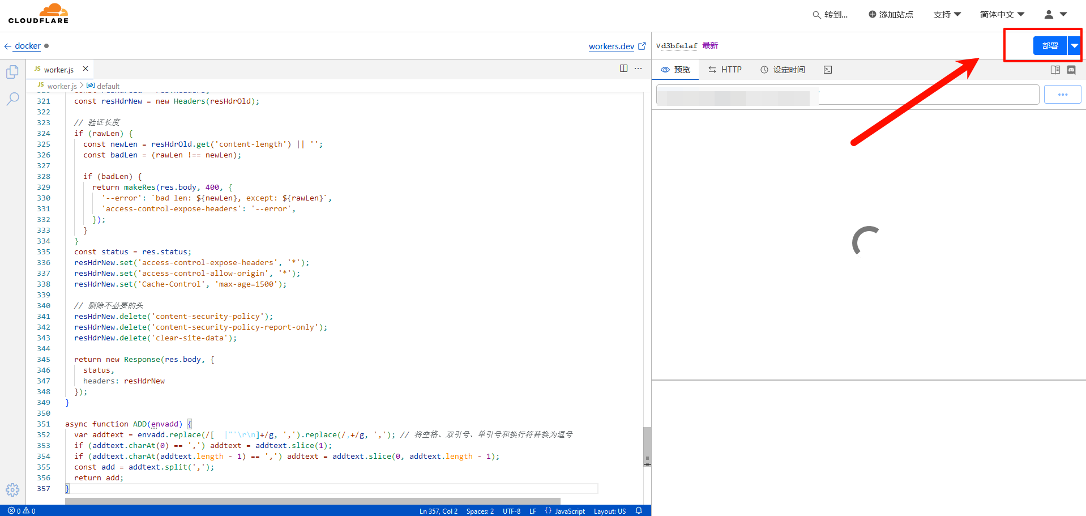Screen dimensions: 1086x516
Task: Open the Discord community icon
Action: [1071, 70]
